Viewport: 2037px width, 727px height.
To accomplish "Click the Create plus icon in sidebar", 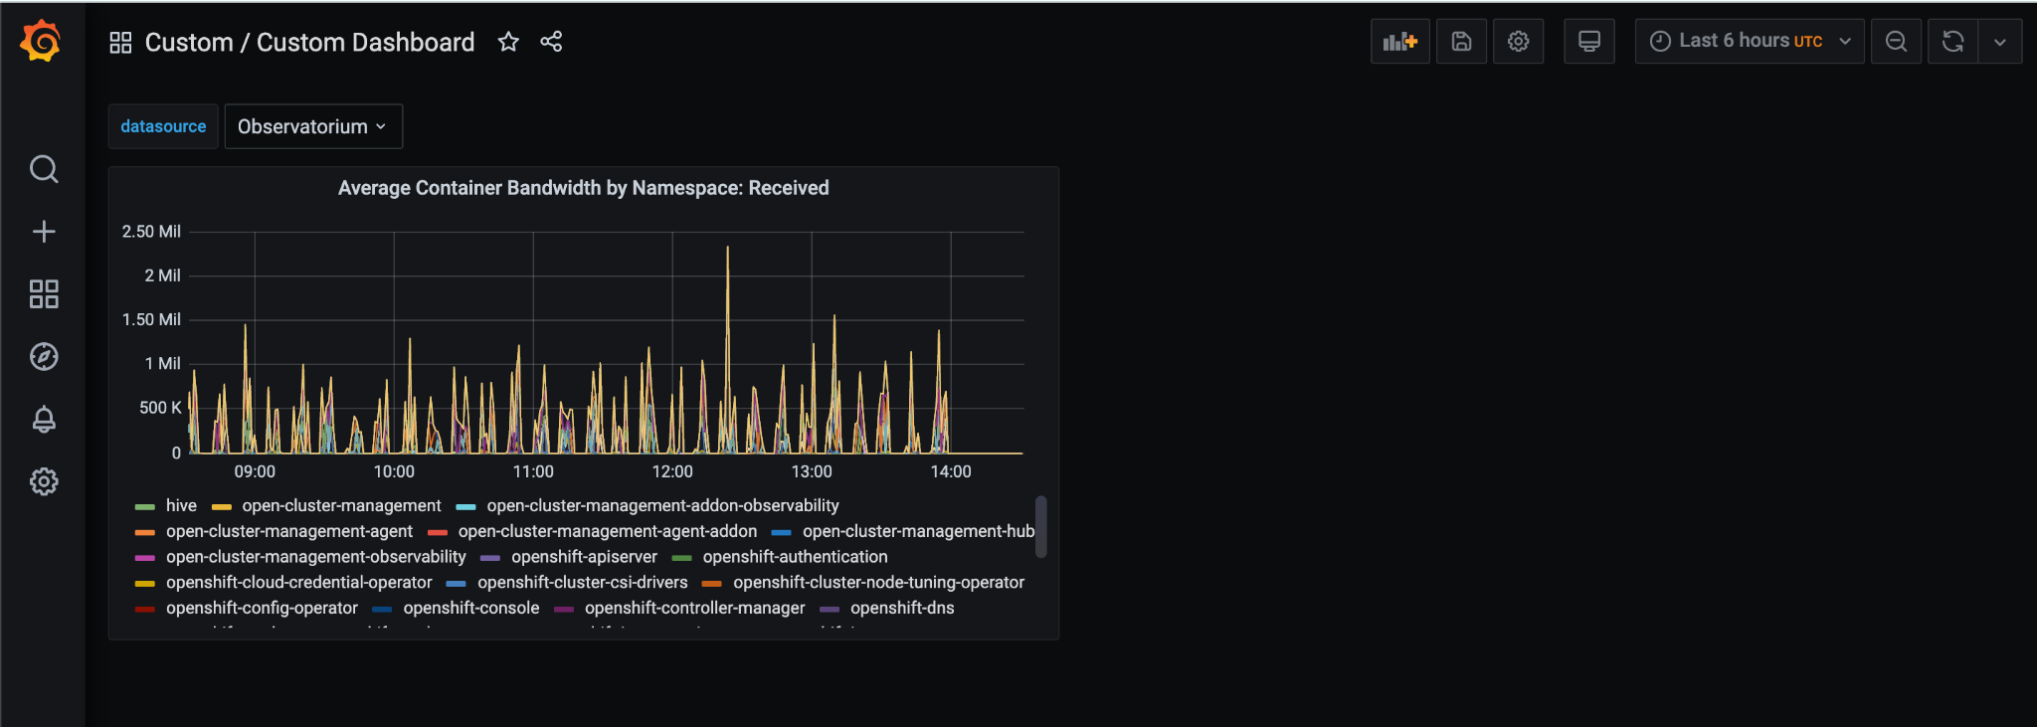I will click(x=44, y=232).
